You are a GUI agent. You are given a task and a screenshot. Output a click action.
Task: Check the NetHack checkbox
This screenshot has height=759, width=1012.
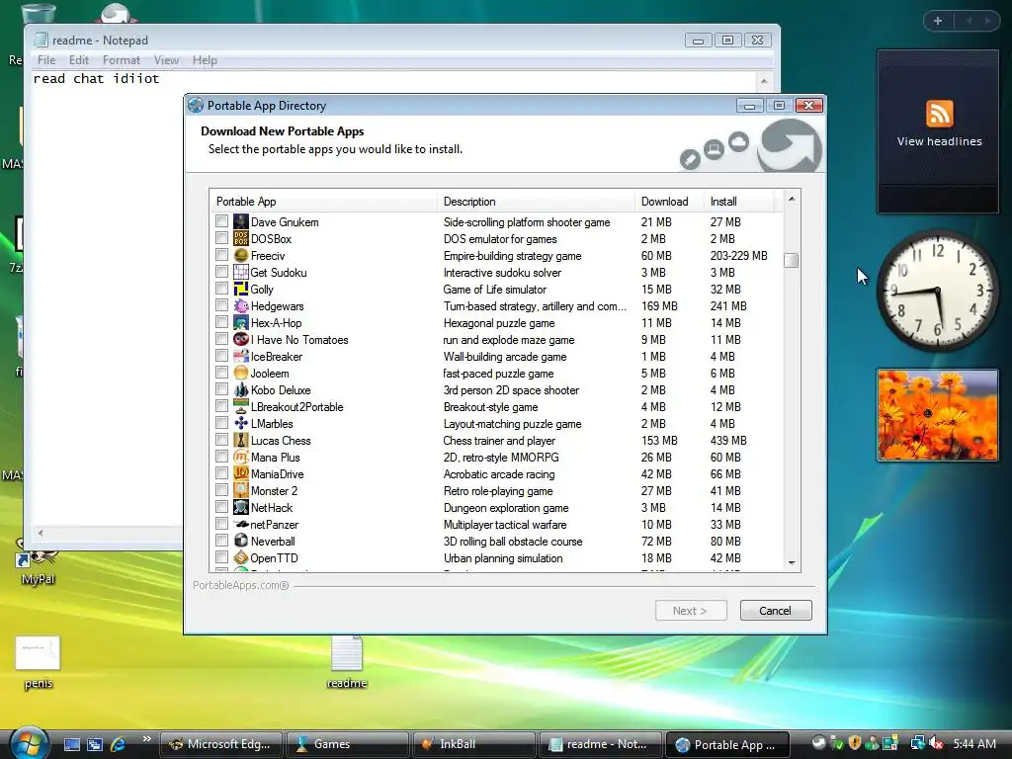point(222,507)
